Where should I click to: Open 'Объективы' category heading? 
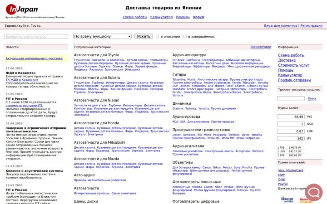point(183,162)
